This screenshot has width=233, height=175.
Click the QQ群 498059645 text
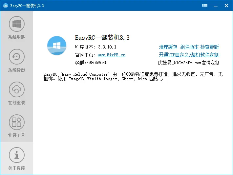(x=91, y=63)
